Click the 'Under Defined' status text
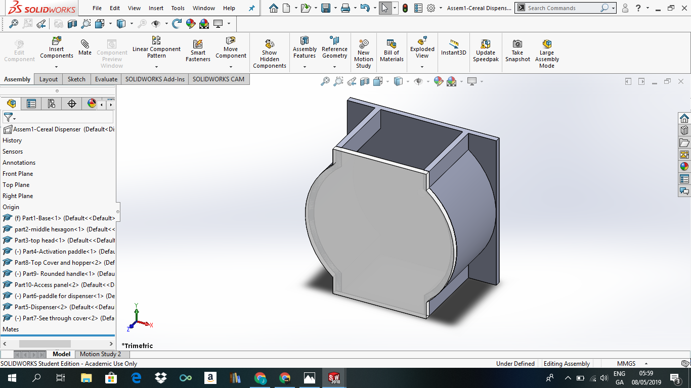The image size is (691, 388). click(515, 364)
